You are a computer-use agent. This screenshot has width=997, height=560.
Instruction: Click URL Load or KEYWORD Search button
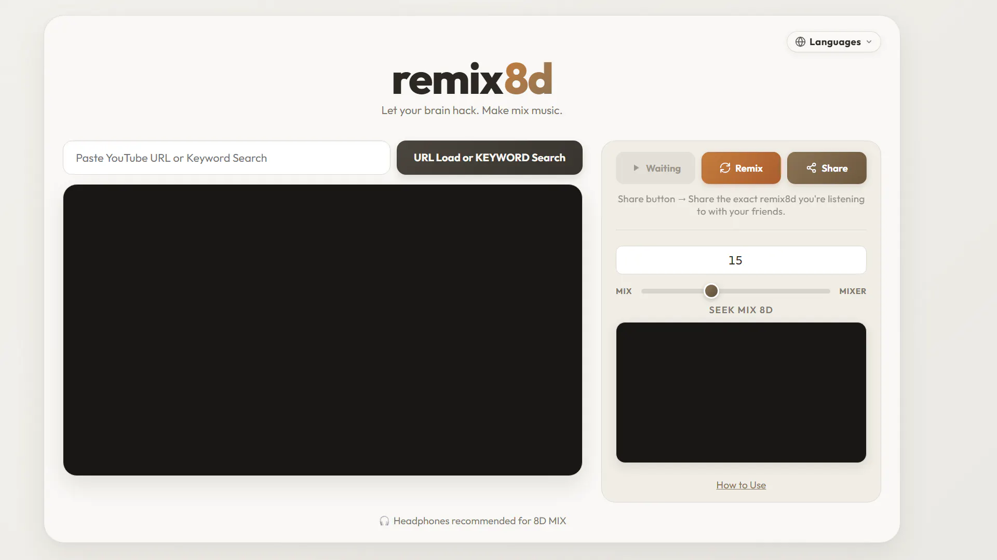[x=489, y=158]
